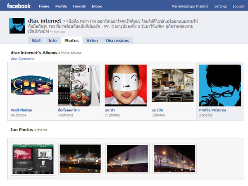
Task: Open Friends in the navigation bar
Action: coord(79,6)
